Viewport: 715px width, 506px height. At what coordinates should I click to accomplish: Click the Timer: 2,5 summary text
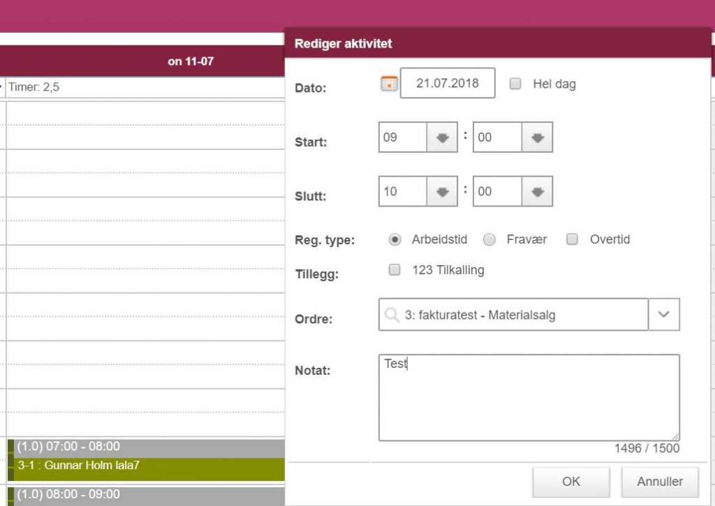coord(34,87)
